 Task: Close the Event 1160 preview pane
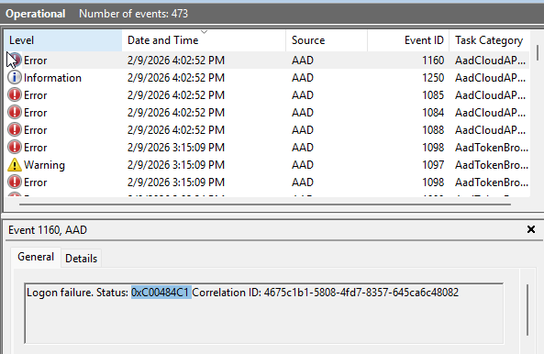tap(531, 229)
